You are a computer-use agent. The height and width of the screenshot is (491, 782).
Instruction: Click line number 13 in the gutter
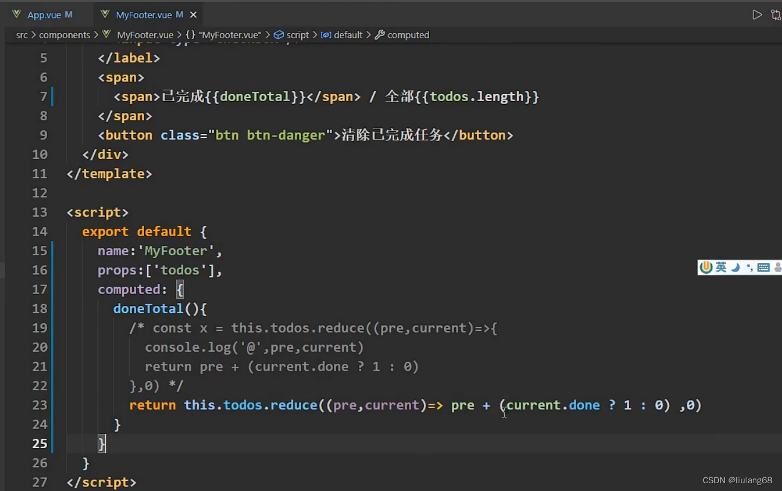pyautogui.click(x=39, y=212)
